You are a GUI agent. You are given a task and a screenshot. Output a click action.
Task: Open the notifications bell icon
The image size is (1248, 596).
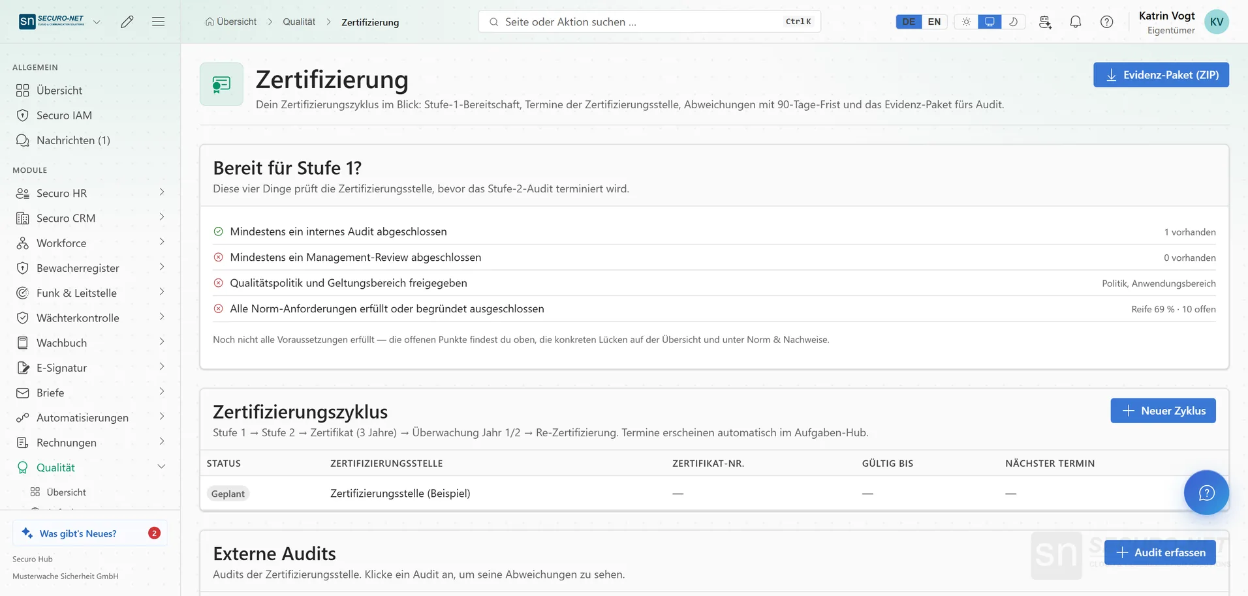(1076, 22)
